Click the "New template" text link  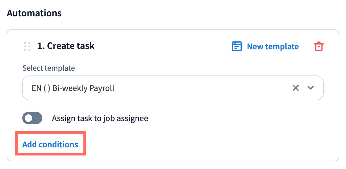pos(273,46)
